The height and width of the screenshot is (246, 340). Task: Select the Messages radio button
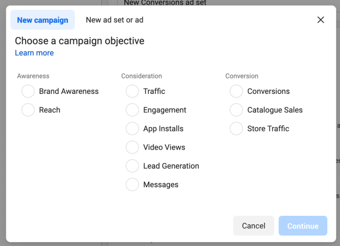point(132,184)
